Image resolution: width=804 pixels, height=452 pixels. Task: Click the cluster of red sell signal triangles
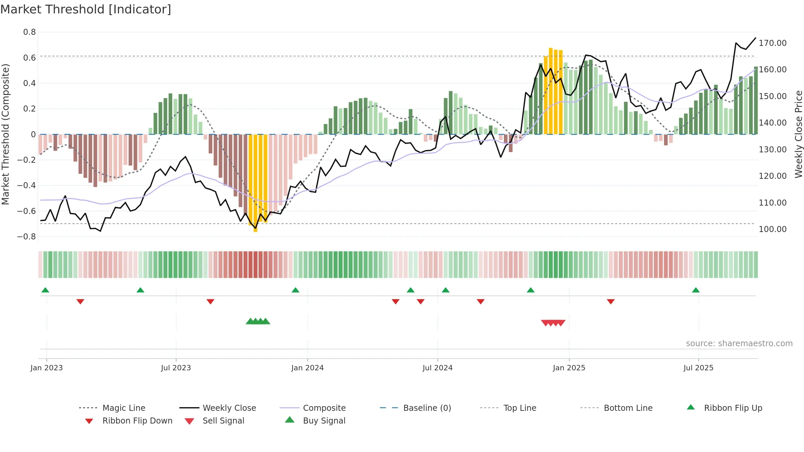pos(553,323)
